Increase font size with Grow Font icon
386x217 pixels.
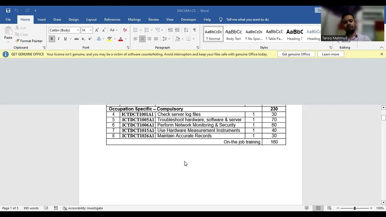tap(97, 30)
